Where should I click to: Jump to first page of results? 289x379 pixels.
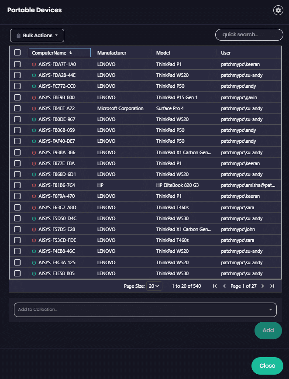coord(215,286)
